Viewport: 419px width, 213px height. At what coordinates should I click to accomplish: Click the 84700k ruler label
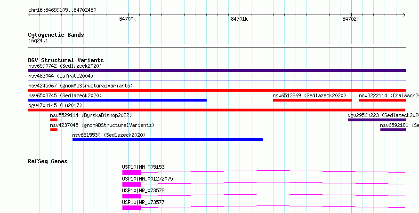[128, 19]
